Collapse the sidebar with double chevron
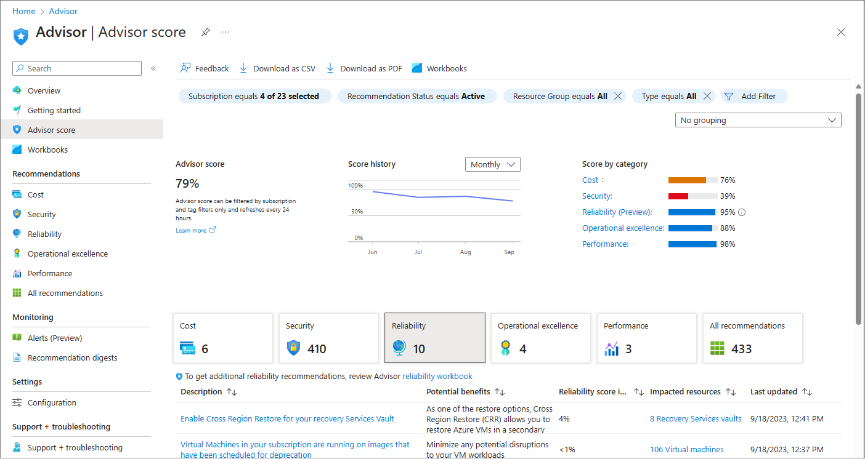Image resolution: width=865 pixels, height=459 pixels. tap(153, 68)
